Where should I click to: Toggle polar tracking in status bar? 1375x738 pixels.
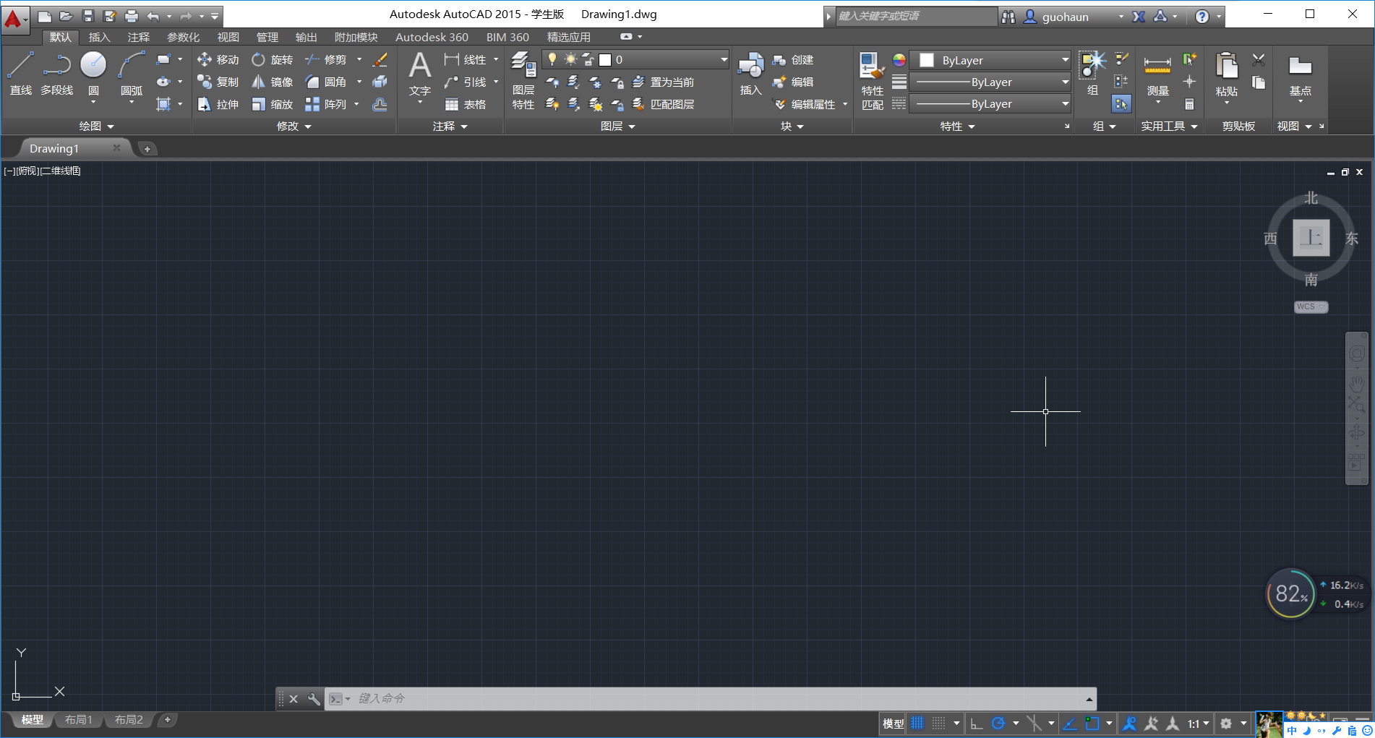point(998,723)
